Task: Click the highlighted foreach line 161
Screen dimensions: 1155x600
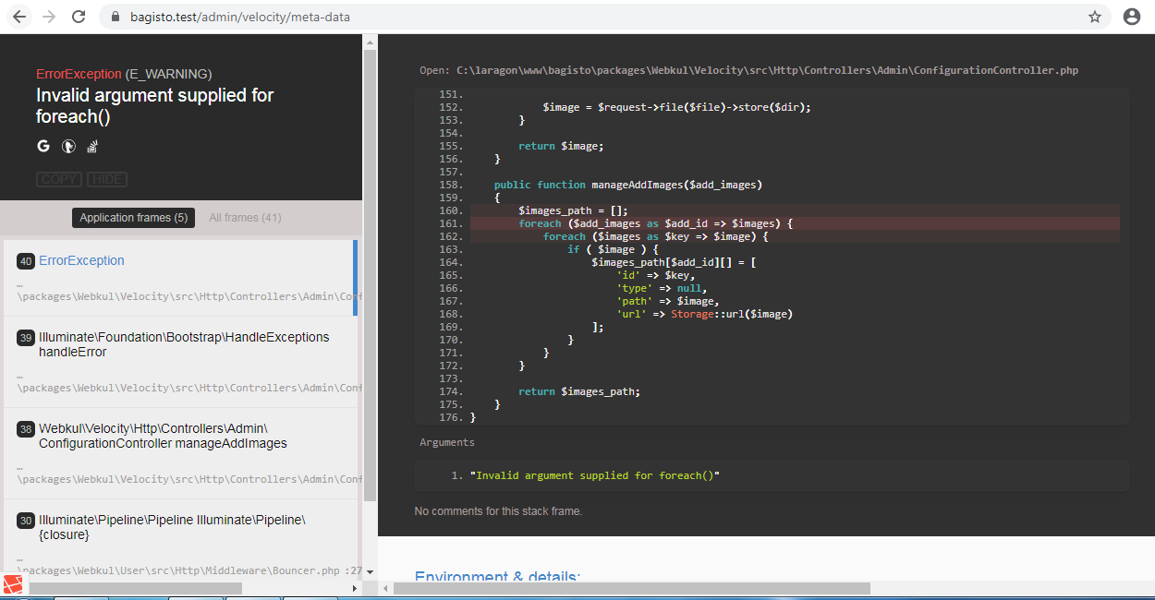Action: tap(795, 223)
